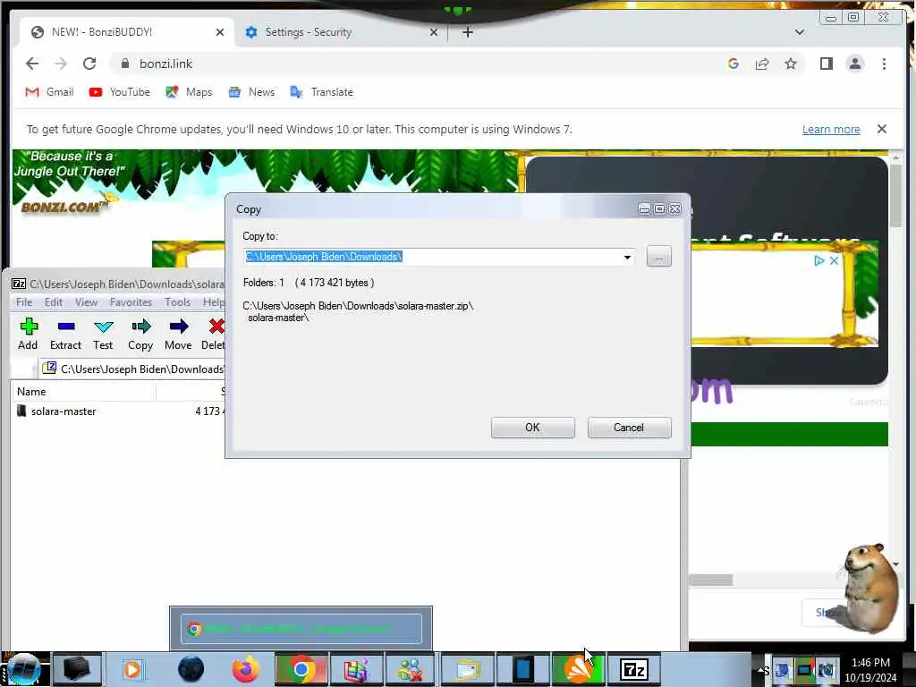Open 7-Zip Favorites menu
This screenshot has width=916, height=687.
(x=131, y=302)
